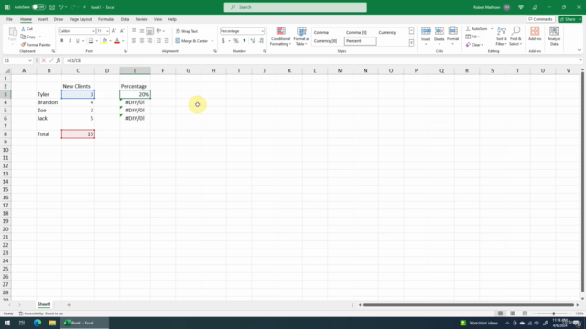Apply borders with the Borders icon
586x329 pixels.
(x=91, y=40)
